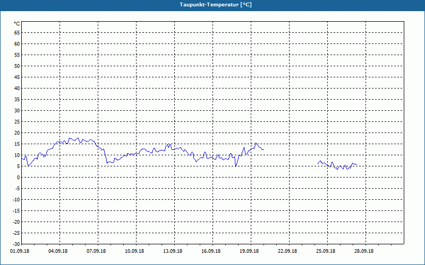The height and width of the screenshot is (265, 425).
Task: Click the 13.09.18 date label
Action: coord(173,251)
